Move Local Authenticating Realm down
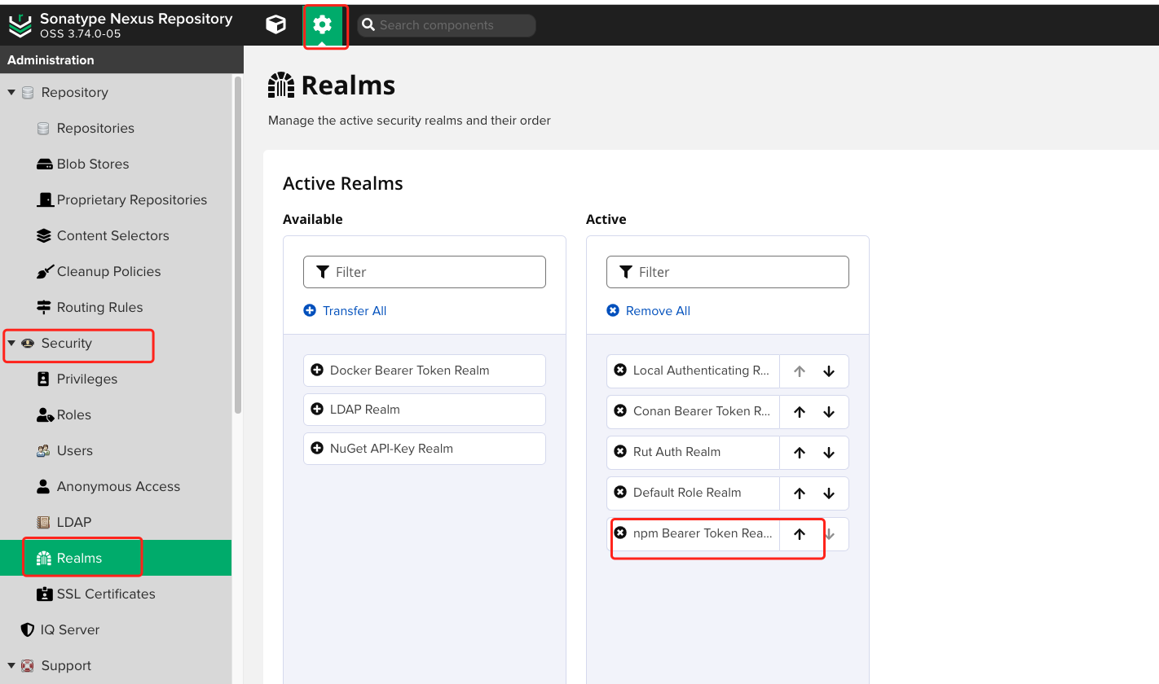Image resolution: width=1159 pixels, height=684 pixels. click(829, 371)
